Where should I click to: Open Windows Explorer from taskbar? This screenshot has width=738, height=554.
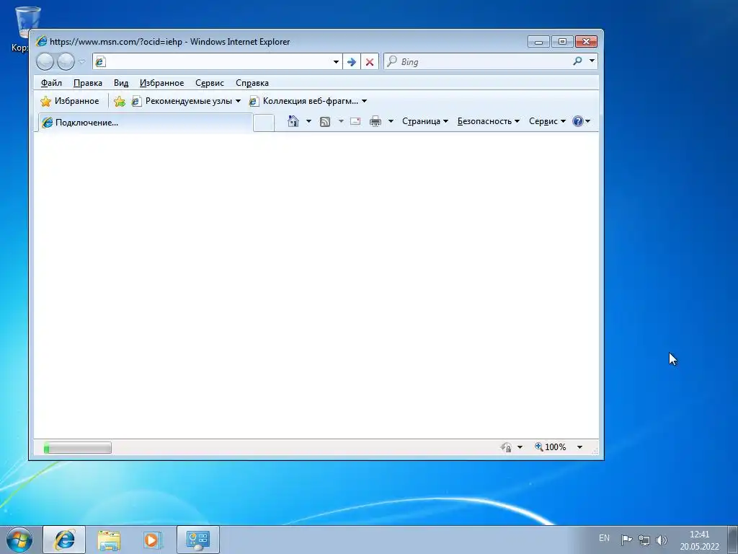pyautogui.click(x=109, y=540)
